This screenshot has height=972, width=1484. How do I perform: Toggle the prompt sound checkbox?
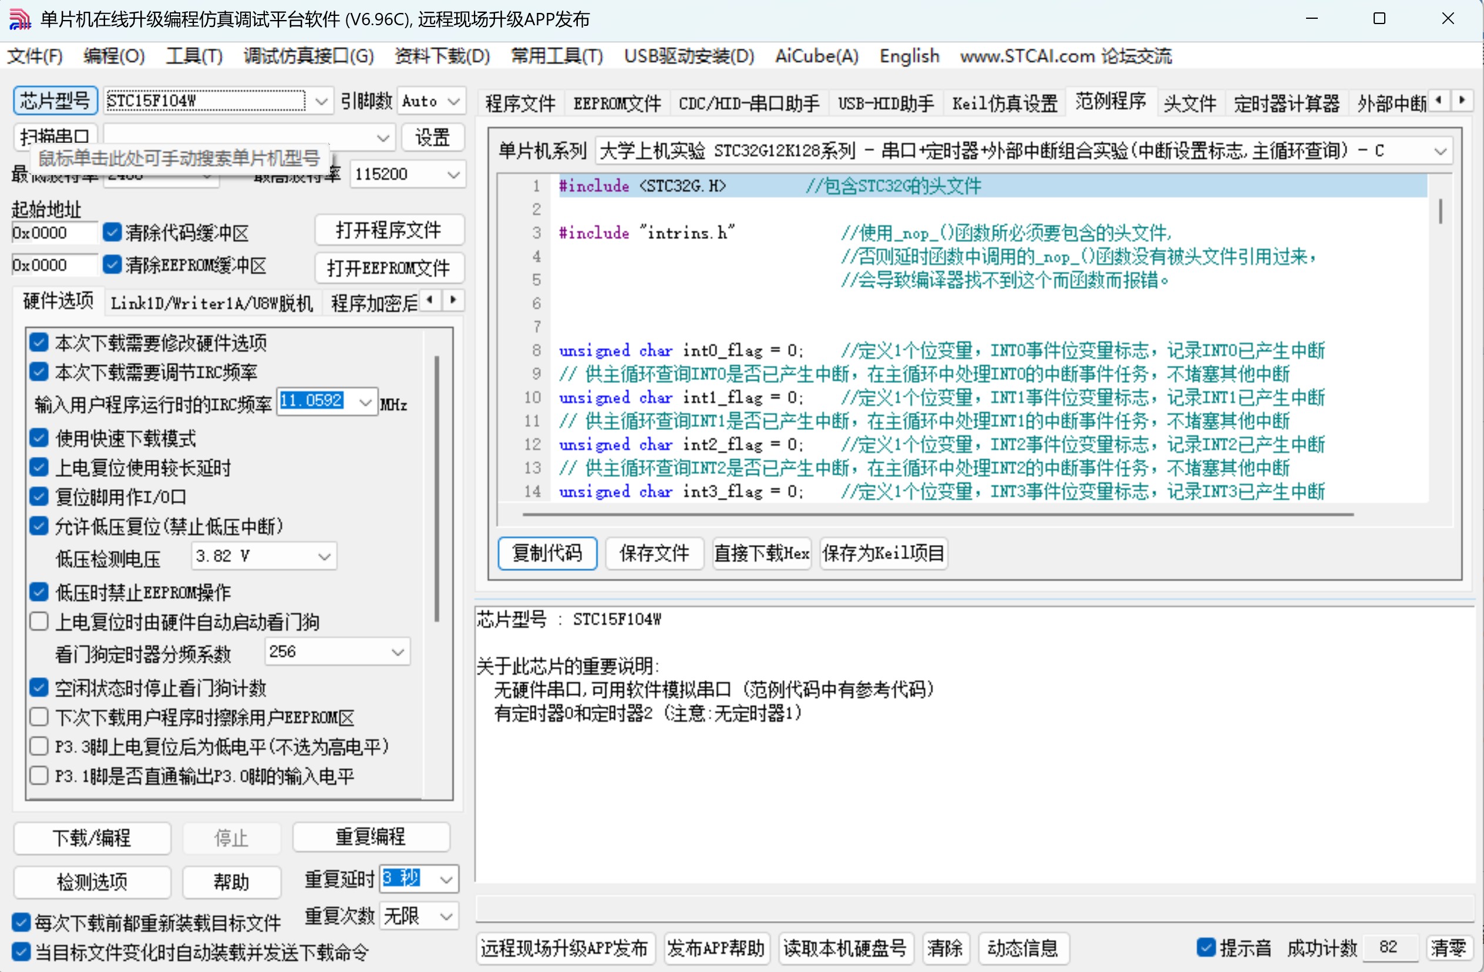pos(1206,947)
